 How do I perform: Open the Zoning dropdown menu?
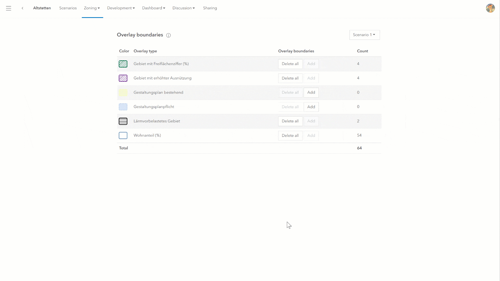pos(92,8)
